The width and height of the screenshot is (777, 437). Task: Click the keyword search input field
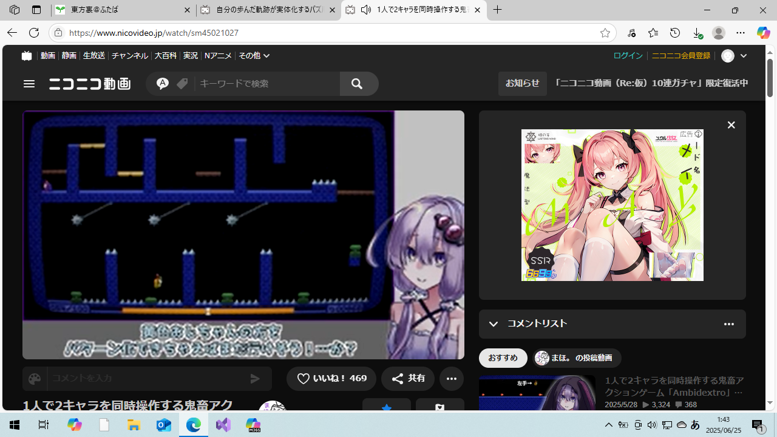267,84
